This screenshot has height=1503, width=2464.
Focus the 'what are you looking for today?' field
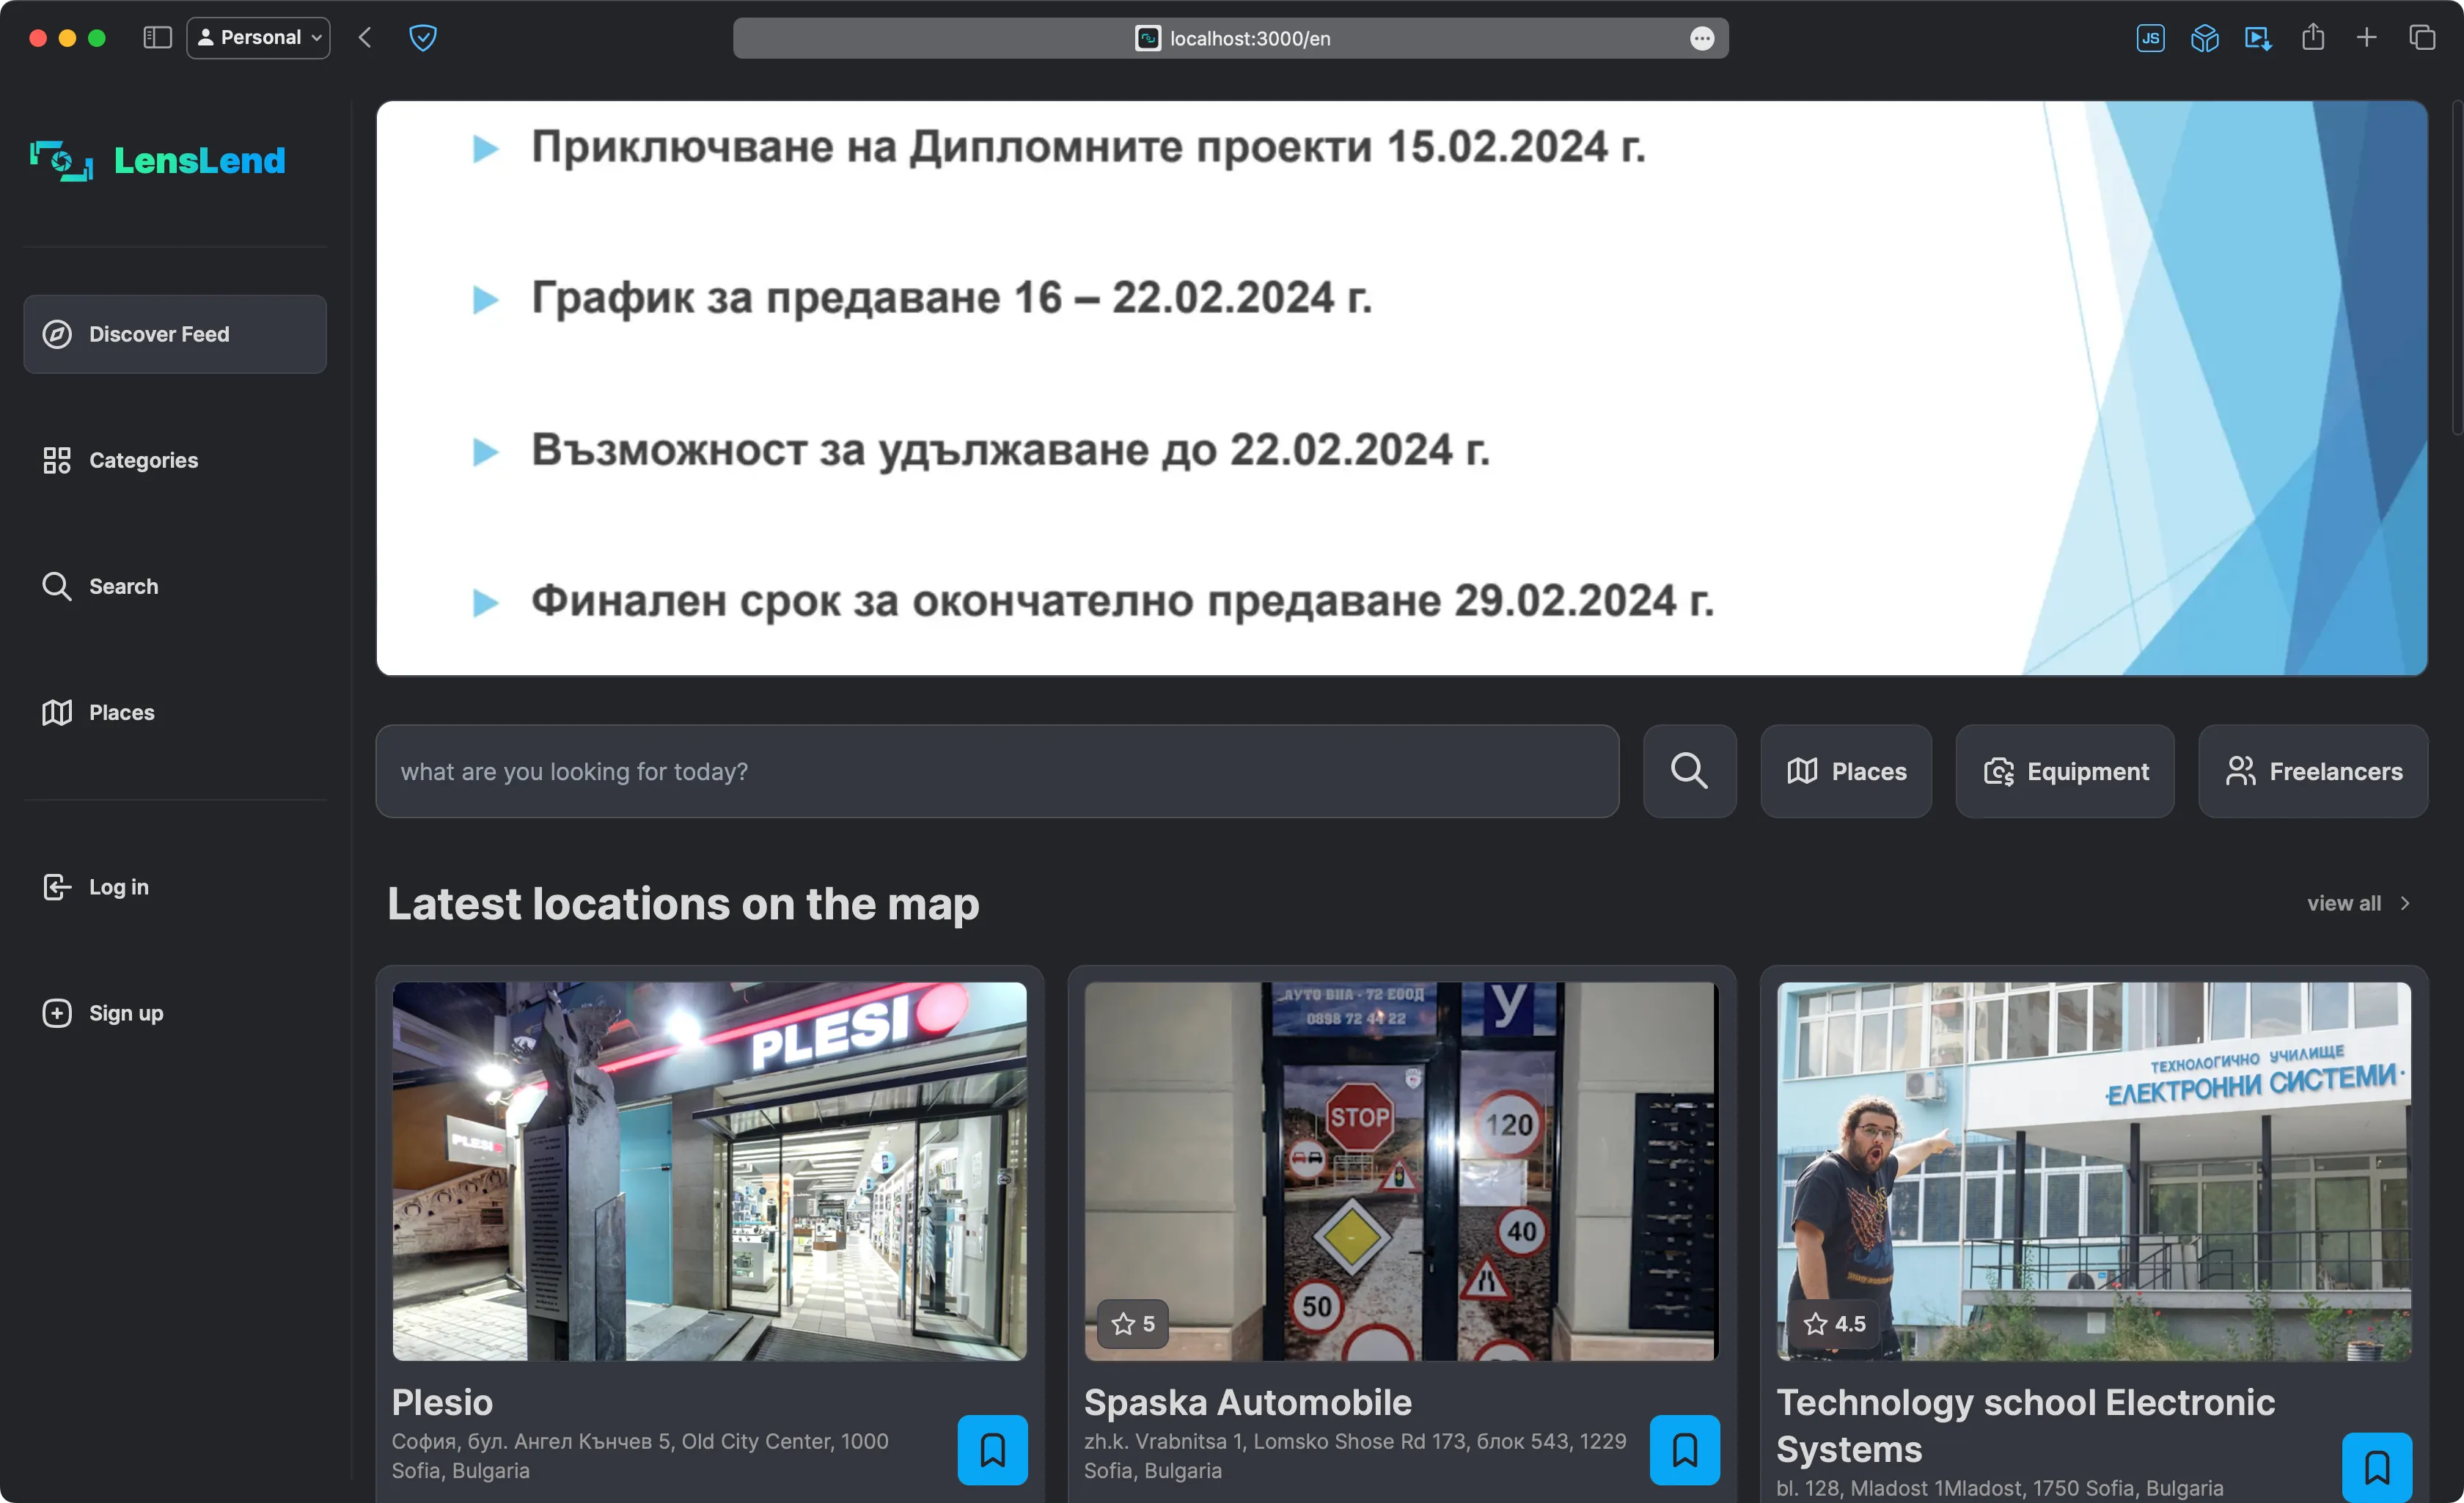(997, 771)
